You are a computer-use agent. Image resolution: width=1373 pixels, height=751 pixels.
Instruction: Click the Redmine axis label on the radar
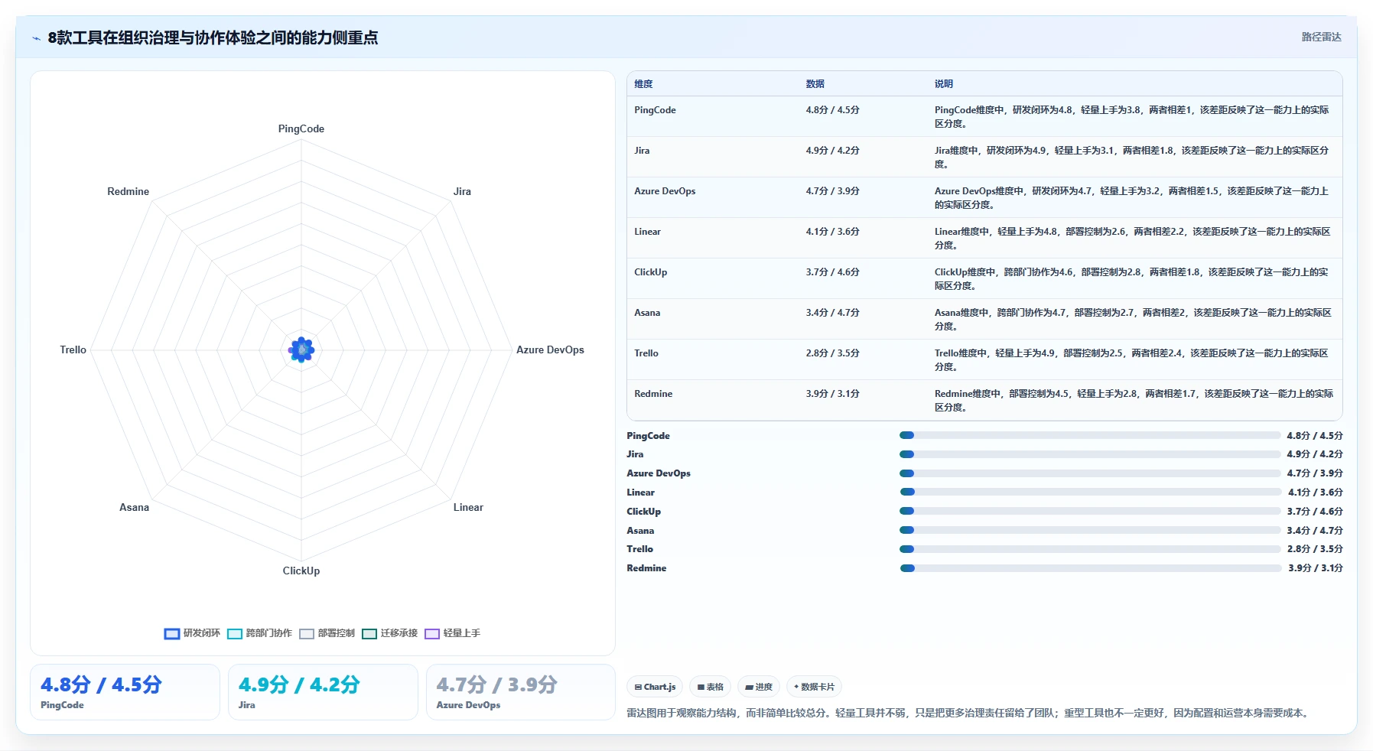coord(129,191)
